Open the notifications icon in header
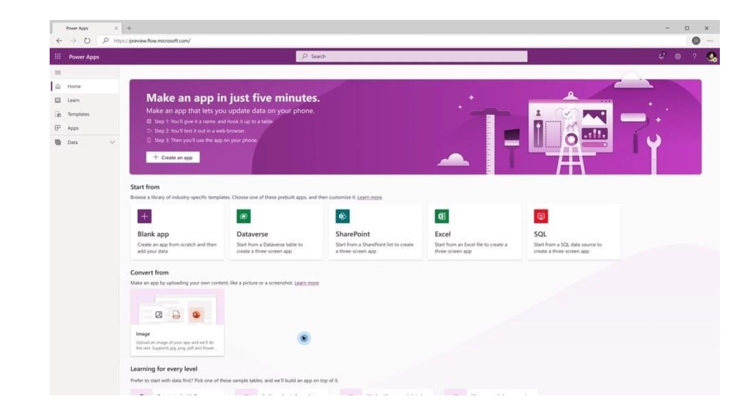Image resolution: width=750 pixels, height=414 pixels. (x=662, y=56)
